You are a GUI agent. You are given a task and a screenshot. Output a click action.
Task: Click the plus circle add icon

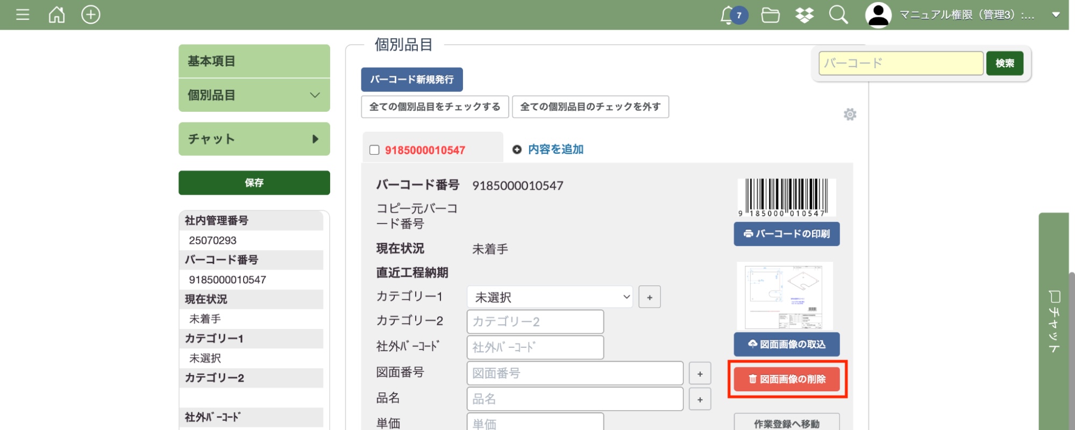90,15
